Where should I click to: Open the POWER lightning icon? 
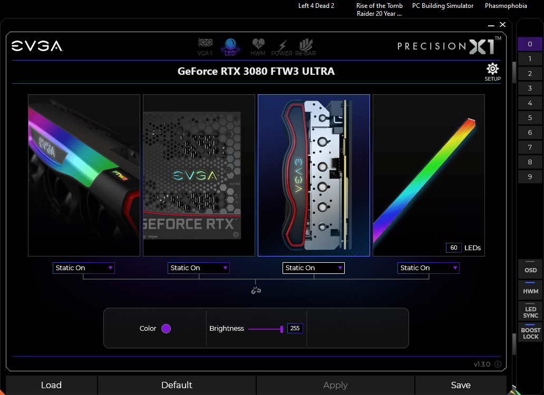coord(281,47)
